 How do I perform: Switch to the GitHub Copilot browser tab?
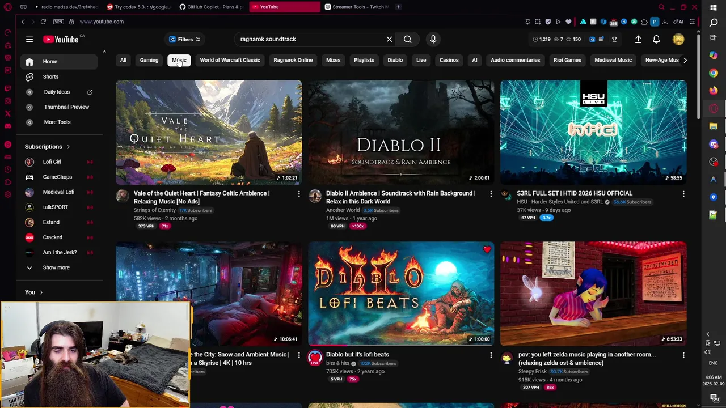(211, 7)
